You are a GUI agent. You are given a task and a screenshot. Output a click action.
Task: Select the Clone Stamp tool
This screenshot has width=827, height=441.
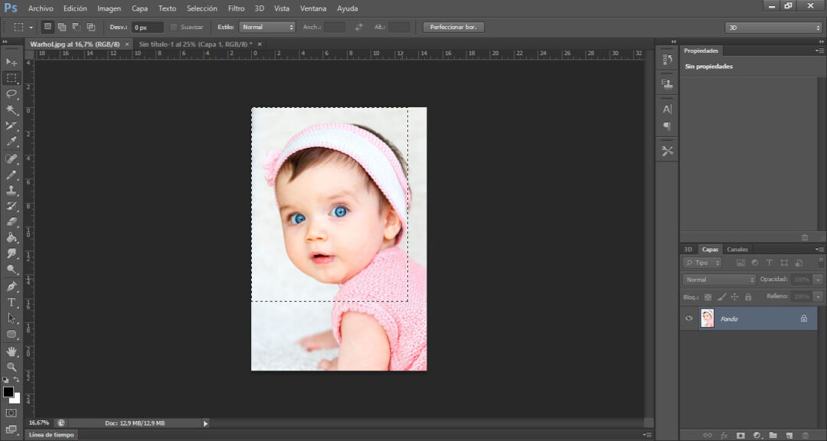tap(11, 191)
